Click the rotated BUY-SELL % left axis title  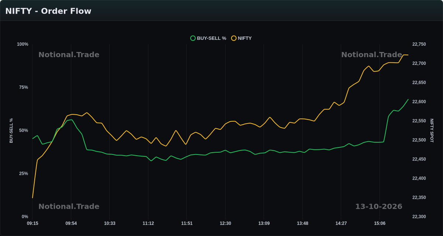11,131
